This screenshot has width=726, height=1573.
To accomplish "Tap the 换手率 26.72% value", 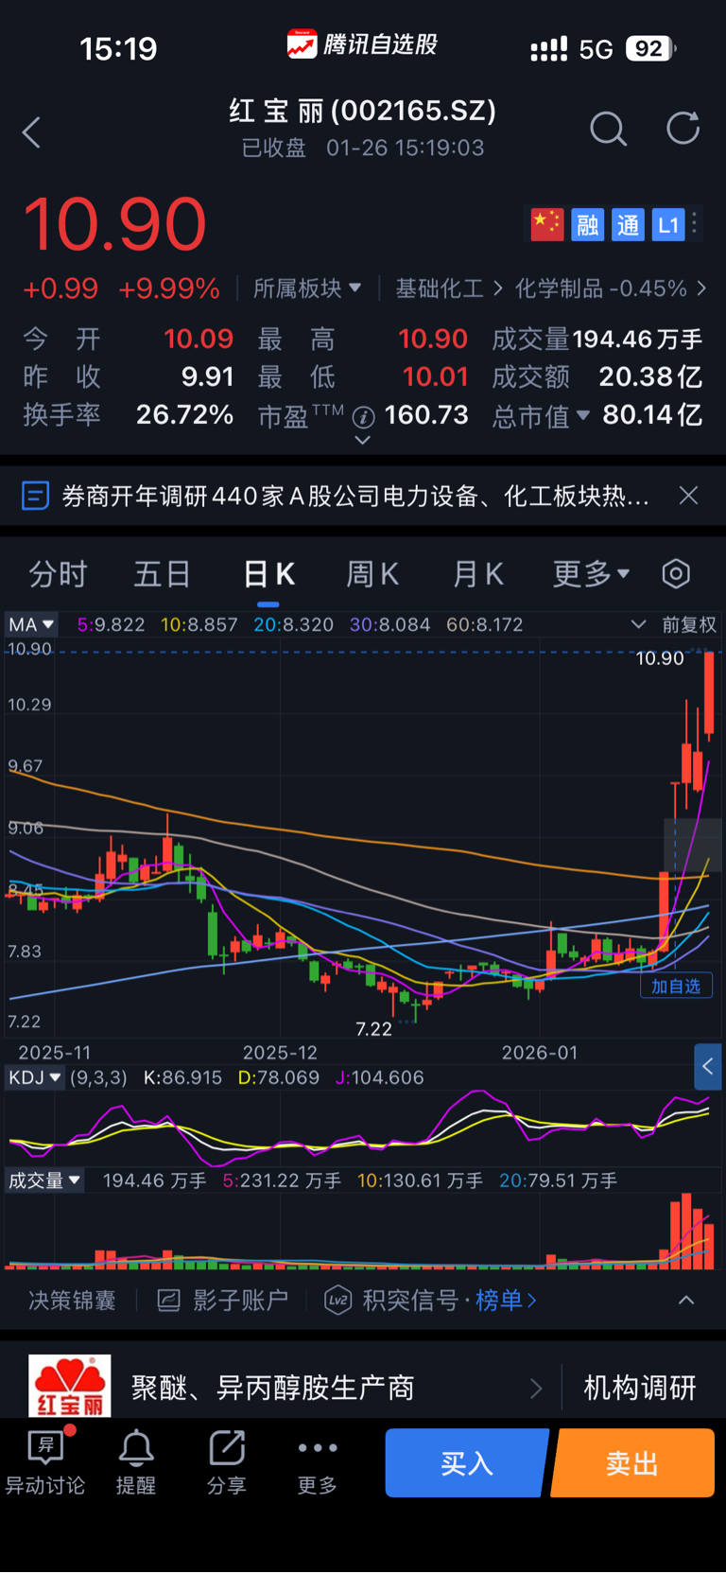I will [x=185, y=415].
